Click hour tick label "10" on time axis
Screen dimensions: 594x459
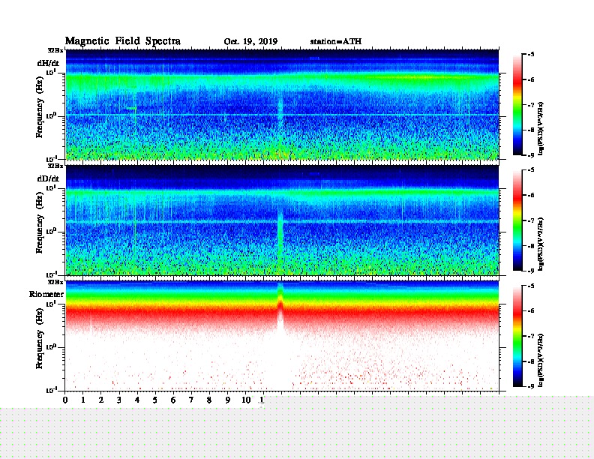pyautogui.click(x=246, y=400)
